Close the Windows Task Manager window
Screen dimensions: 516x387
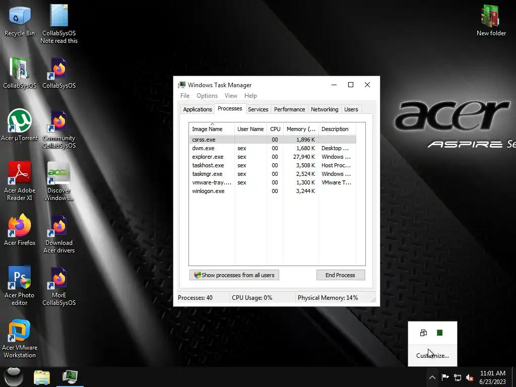tap(367, 85)
